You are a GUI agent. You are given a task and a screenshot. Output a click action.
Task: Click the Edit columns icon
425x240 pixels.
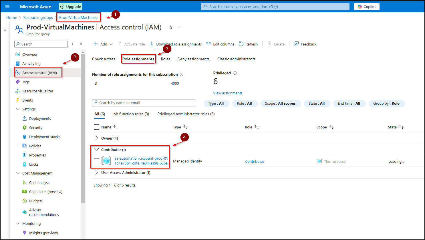pyautogui.click(x=208, y=44)
